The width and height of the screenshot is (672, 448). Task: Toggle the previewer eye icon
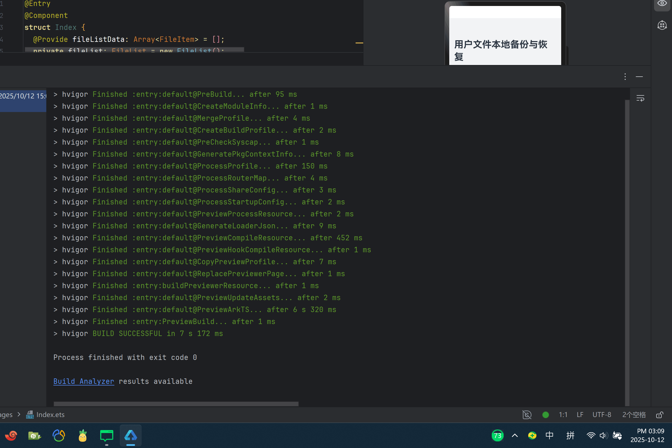coord(662,4)
